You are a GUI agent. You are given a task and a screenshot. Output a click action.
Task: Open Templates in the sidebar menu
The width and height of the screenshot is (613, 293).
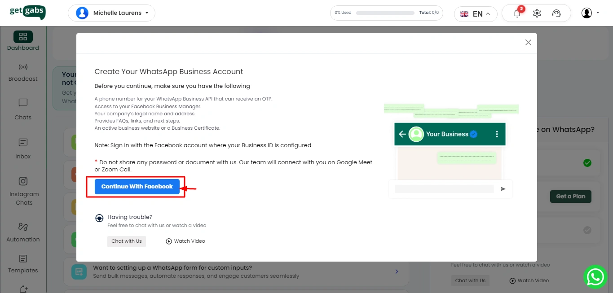[x=23, y=263]
